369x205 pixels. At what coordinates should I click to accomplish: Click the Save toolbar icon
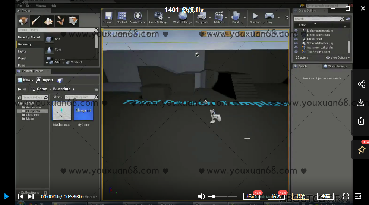tap(108, 18)
